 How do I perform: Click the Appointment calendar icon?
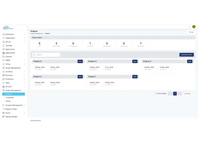pyautogui.click(x=4, y=53)
